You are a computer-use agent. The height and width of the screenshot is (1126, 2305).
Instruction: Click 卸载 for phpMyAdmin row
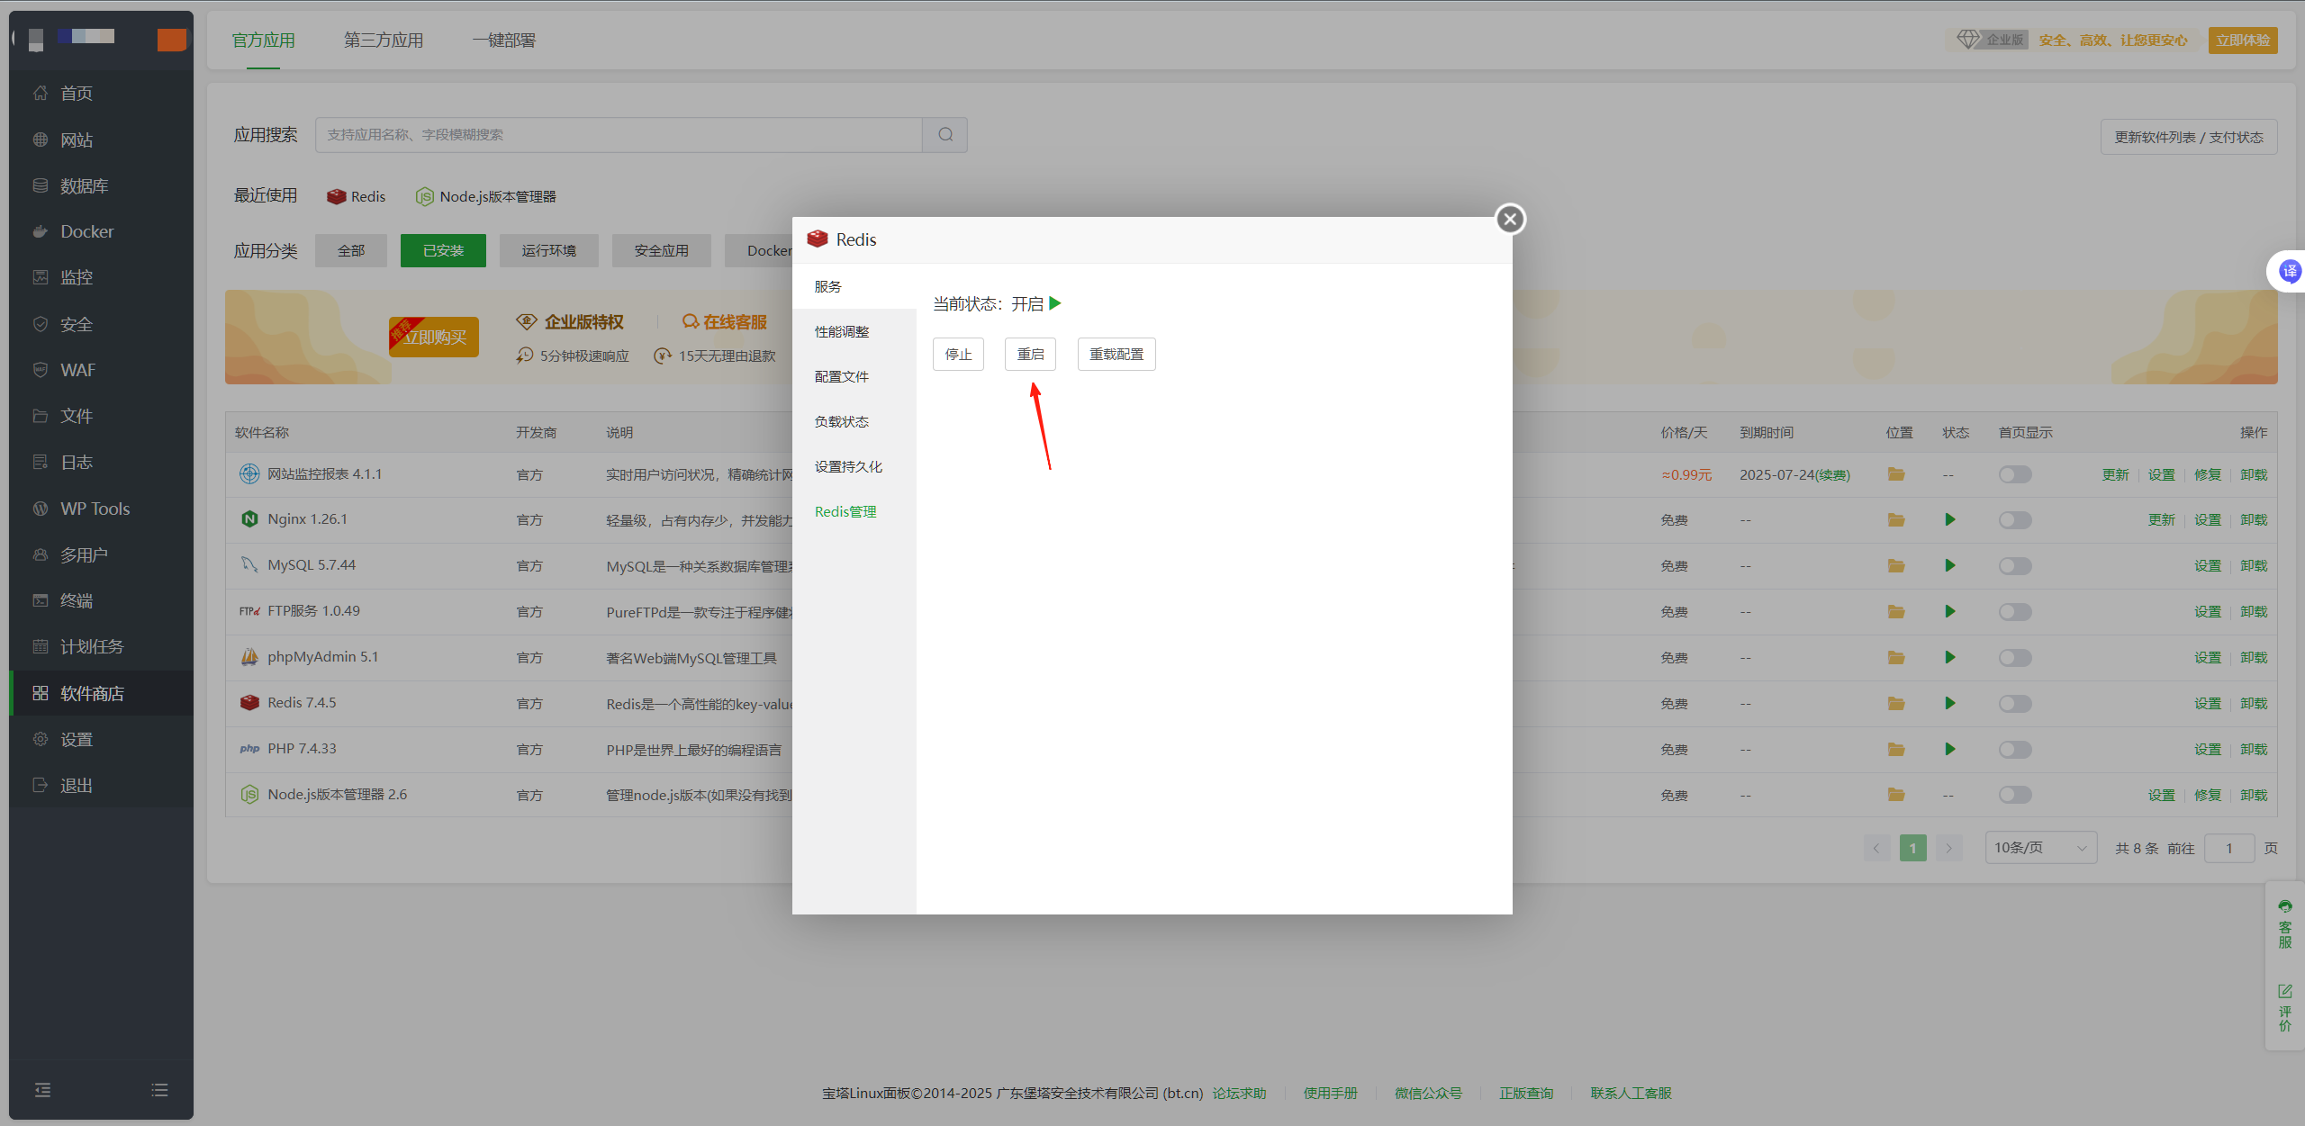tap(2254, 657)
